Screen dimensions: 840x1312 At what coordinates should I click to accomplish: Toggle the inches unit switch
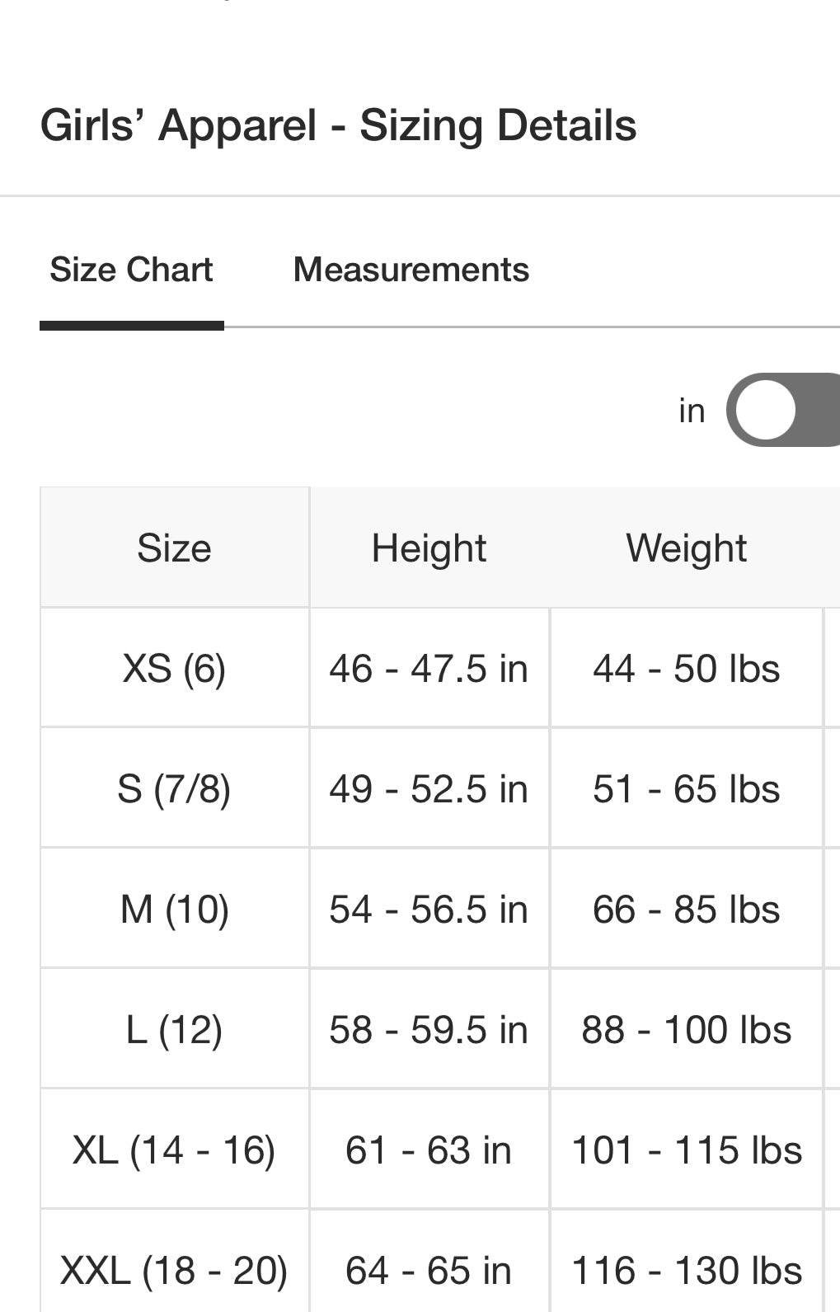(782, 410)
